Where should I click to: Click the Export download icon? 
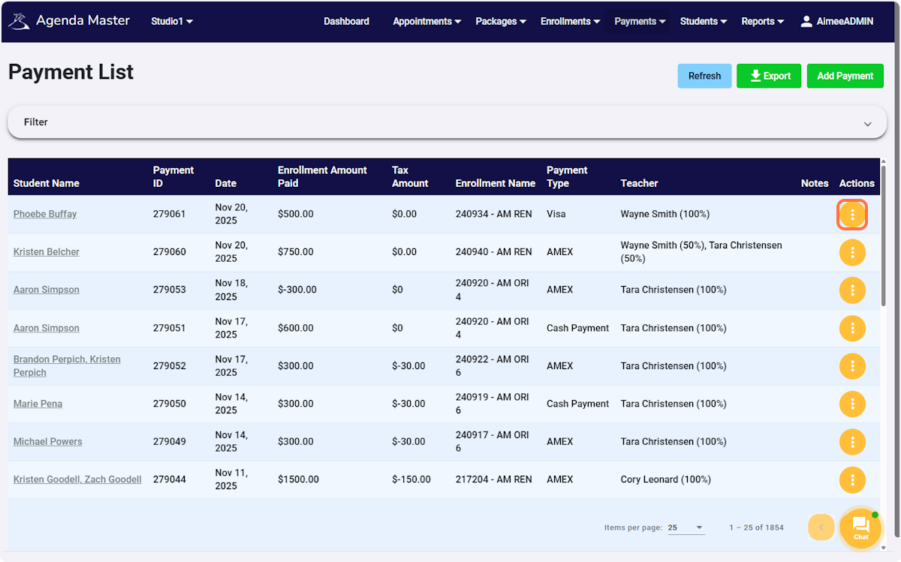754,76
